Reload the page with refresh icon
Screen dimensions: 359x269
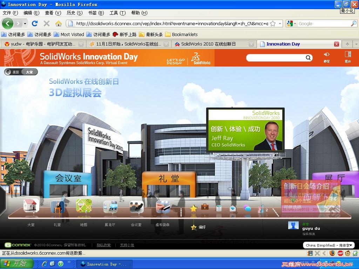[x=35, y=23]
